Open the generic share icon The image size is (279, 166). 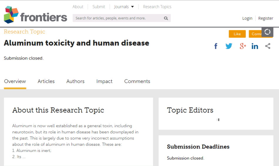pos(268,46)
